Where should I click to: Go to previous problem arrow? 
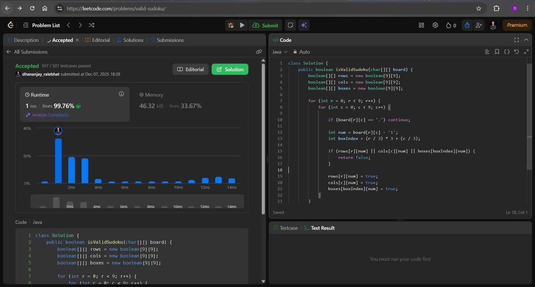(68, 25)
